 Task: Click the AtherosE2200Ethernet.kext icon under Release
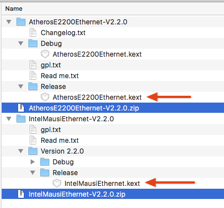pyautogui.click(x=45, y=97)
